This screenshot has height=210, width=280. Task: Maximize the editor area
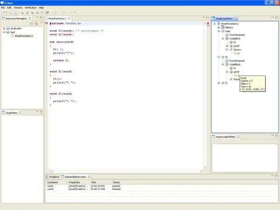pos(208,18)
